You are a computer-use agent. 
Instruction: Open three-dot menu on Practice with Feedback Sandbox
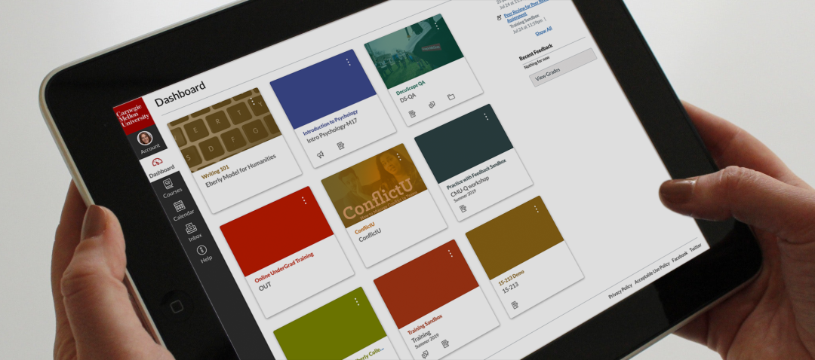(x=486, y=117)
